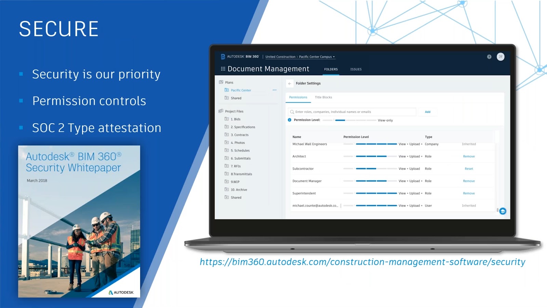
Task: Open the help question mark icon
Action: (489, 57)
